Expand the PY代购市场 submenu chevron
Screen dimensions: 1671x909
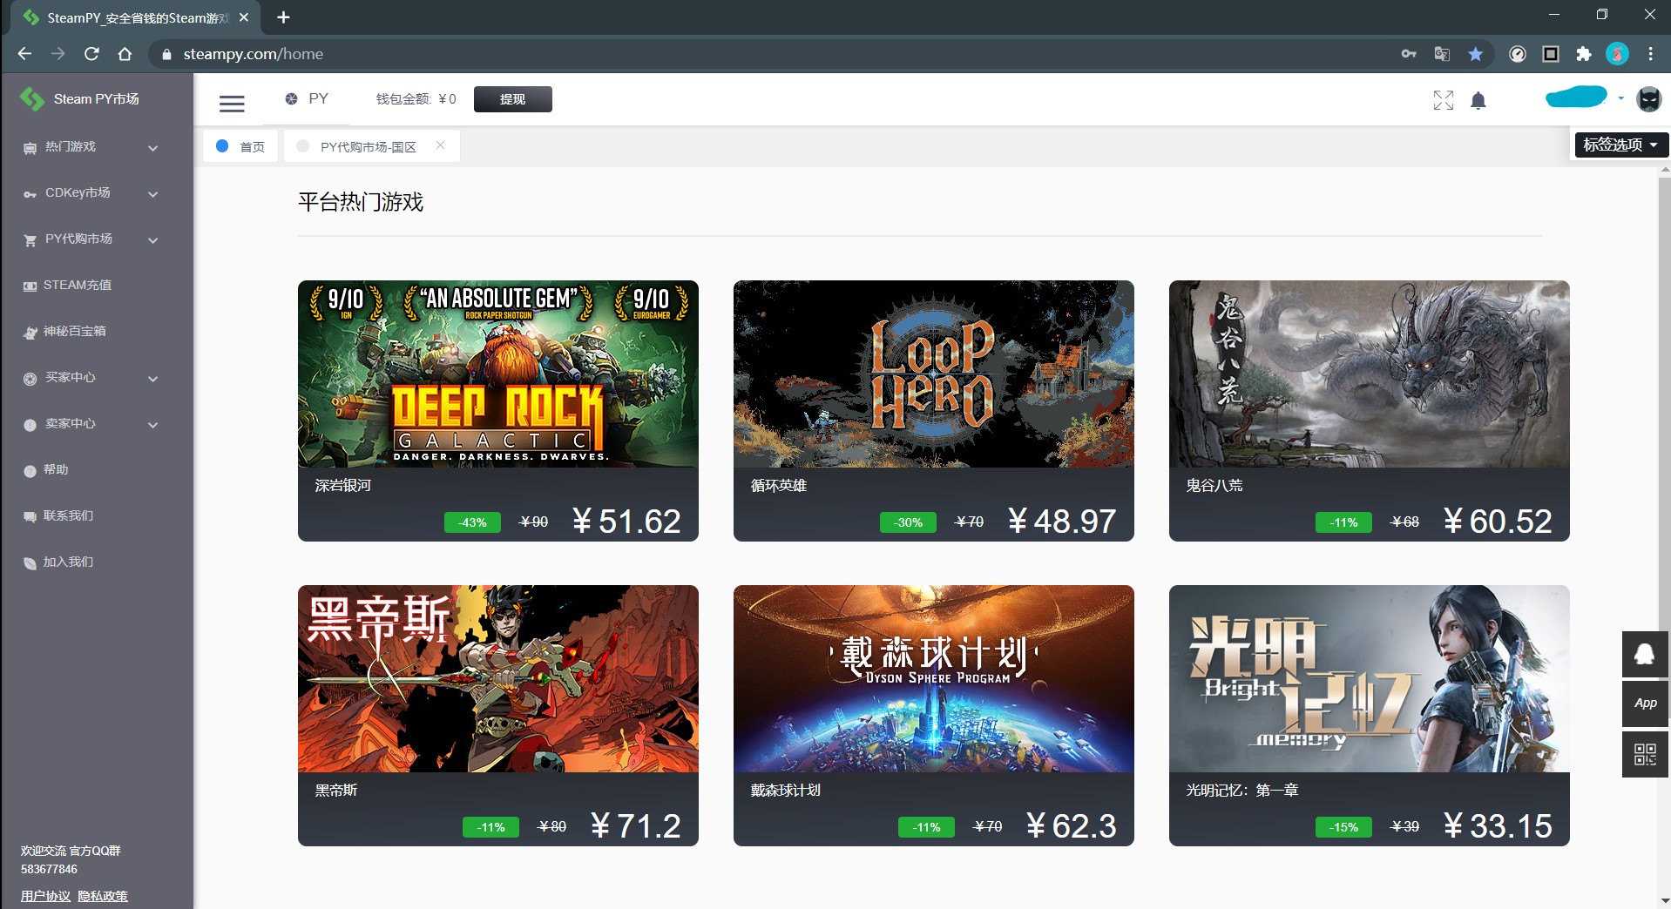pos(153,240)
